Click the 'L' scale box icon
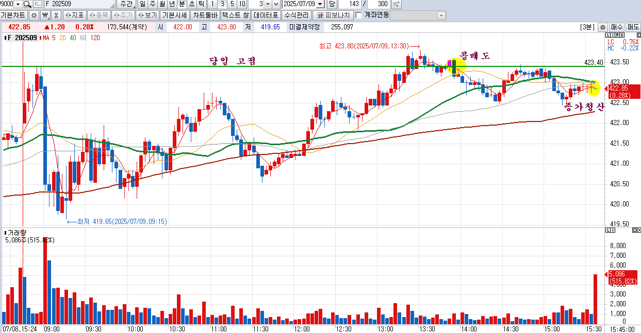 (x=609, y=35)
